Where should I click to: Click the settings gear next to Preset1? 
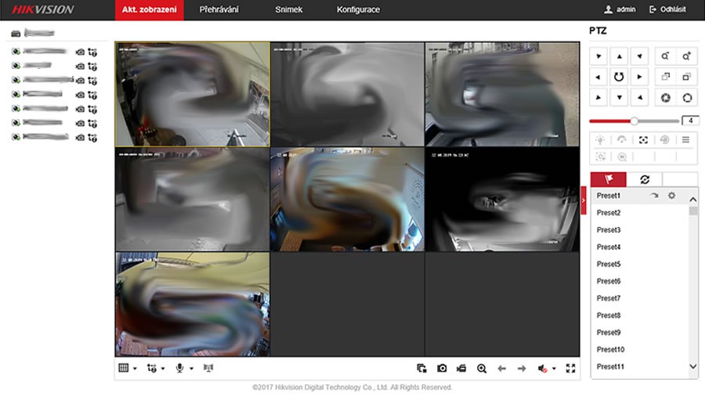click(x=671, y=196)
